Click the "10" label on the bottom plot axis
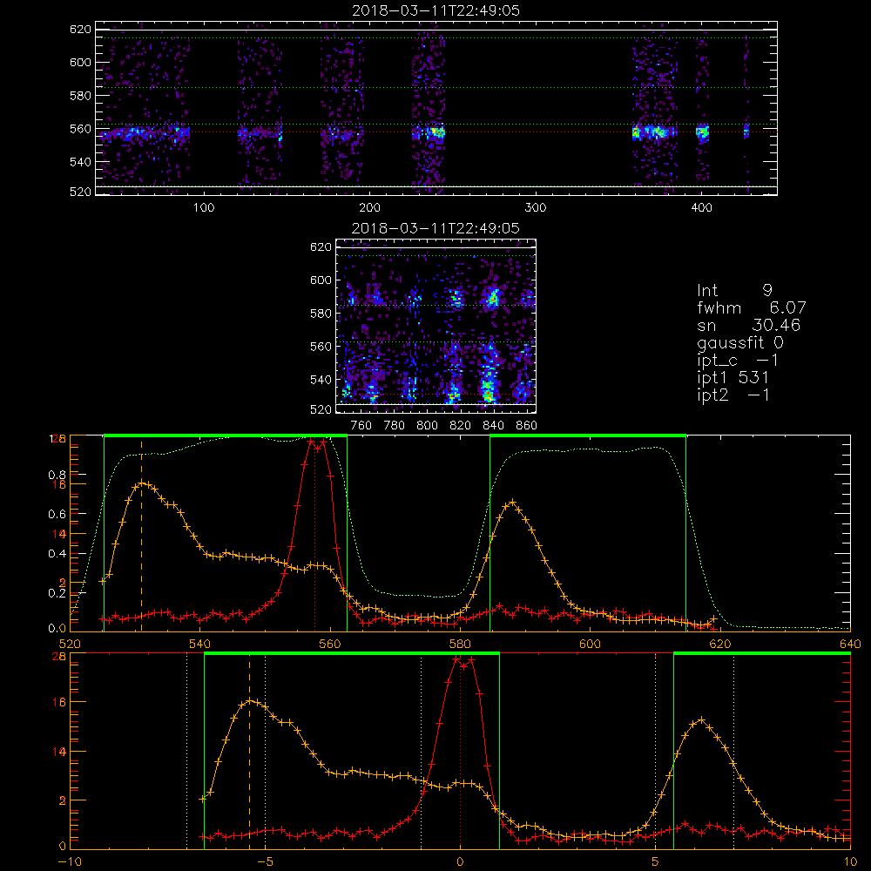Viewport: 871px width, 871px height. pos(850,861)
